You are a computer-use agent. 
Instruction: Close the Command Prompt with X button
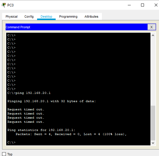point(152,27)
